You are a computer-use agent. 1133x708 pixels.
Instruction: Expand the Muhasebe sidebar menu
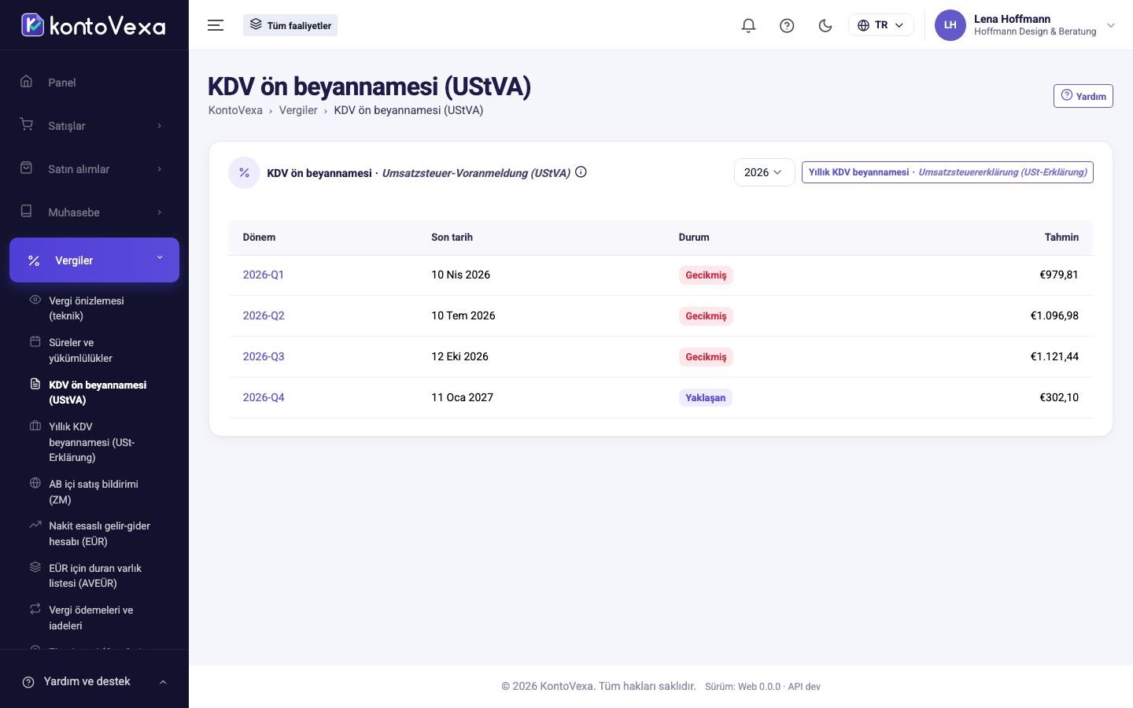[x=94, y=212]
